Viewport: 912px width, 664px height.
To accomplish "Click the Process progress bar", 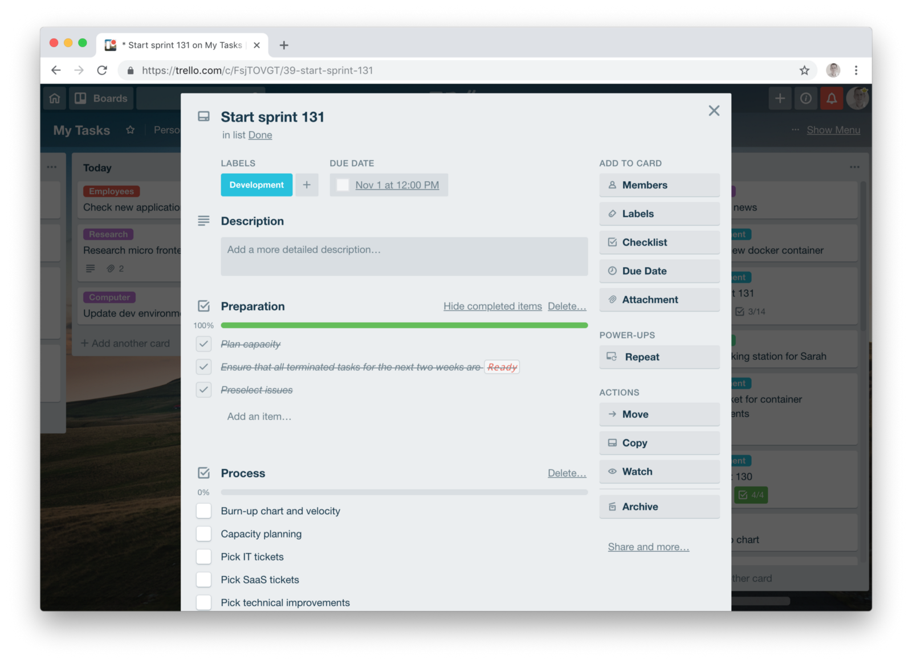I will [404, 492].
